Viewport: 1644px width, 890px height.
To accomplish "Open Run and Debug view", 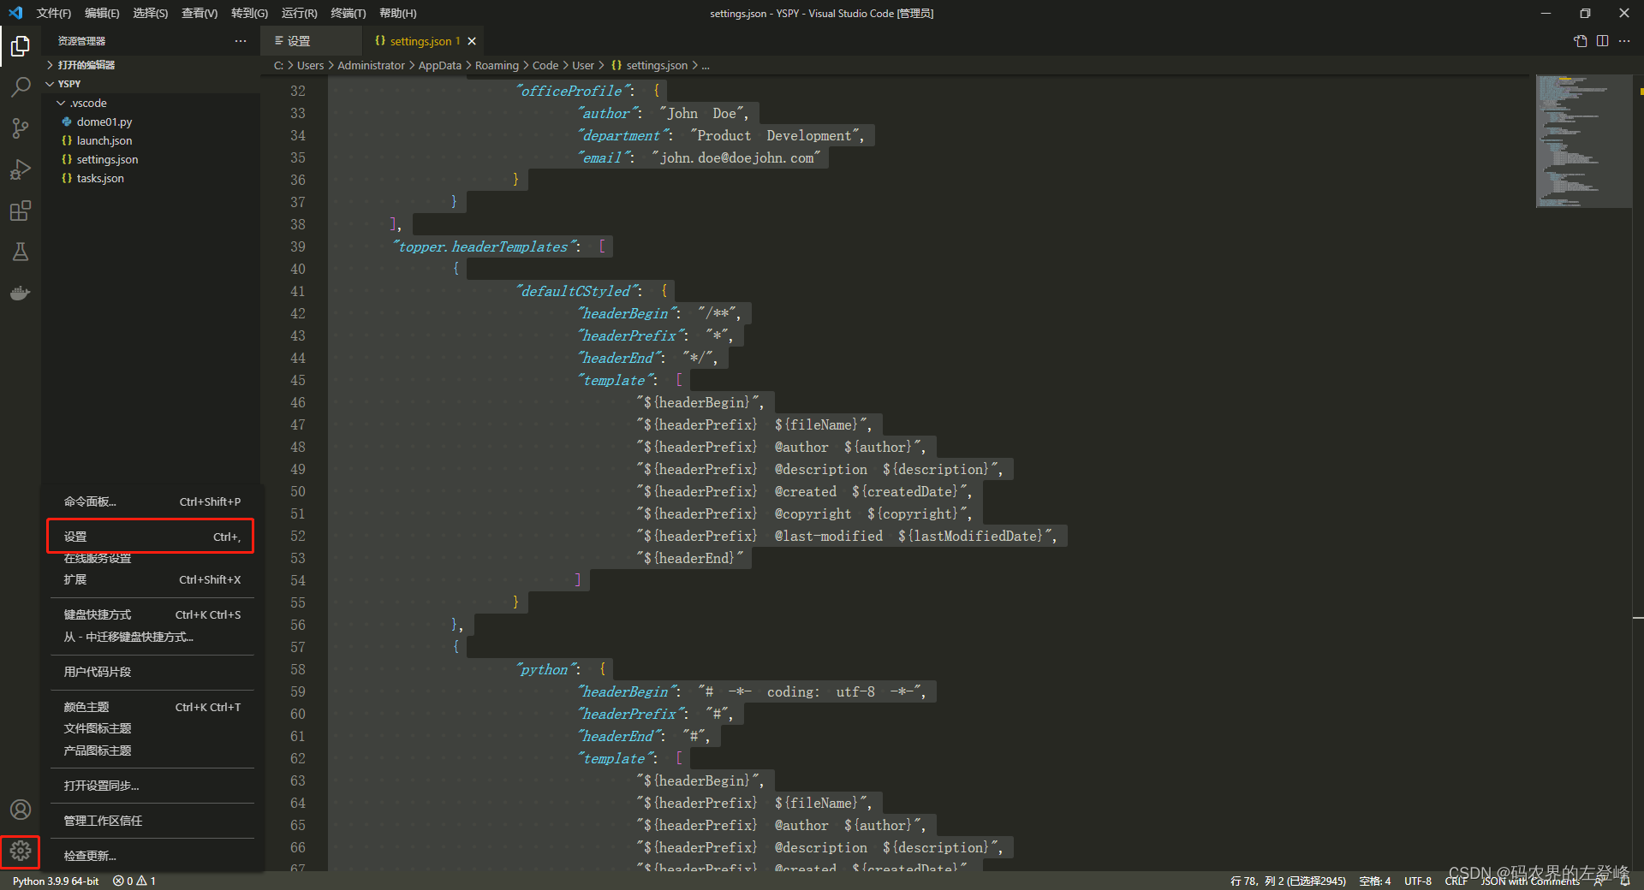I will [21, 169].
